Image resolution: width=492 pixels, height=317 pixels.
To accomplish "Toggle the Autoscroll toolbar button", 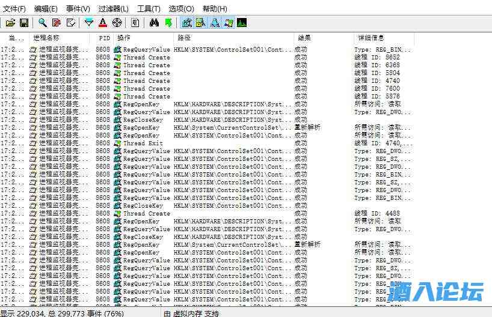I will pos(57,23).
